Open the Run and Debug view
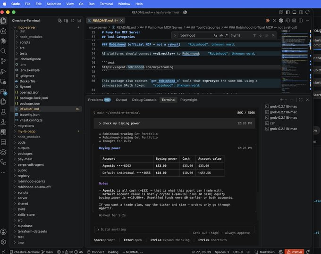 tap(3, 71)
